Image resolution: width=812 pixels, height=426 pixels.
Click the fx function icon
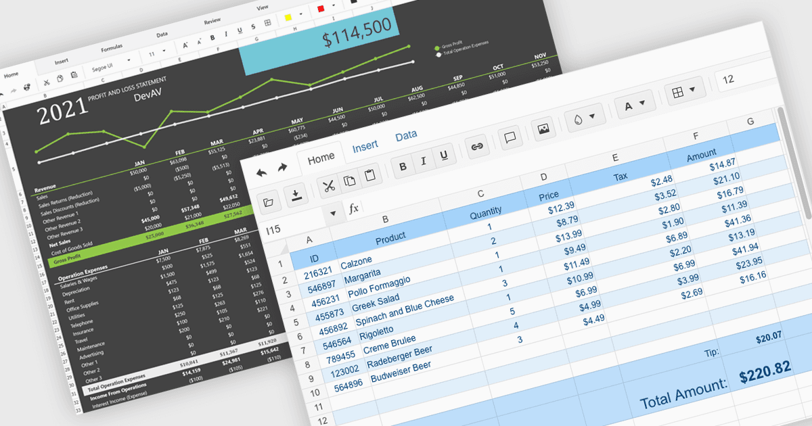click(x=353, y=208)
